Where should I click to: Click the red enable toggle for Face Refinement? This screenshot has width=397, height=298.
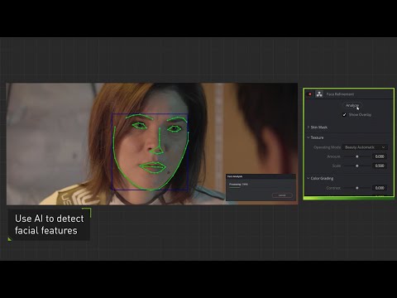click(310, 94)
